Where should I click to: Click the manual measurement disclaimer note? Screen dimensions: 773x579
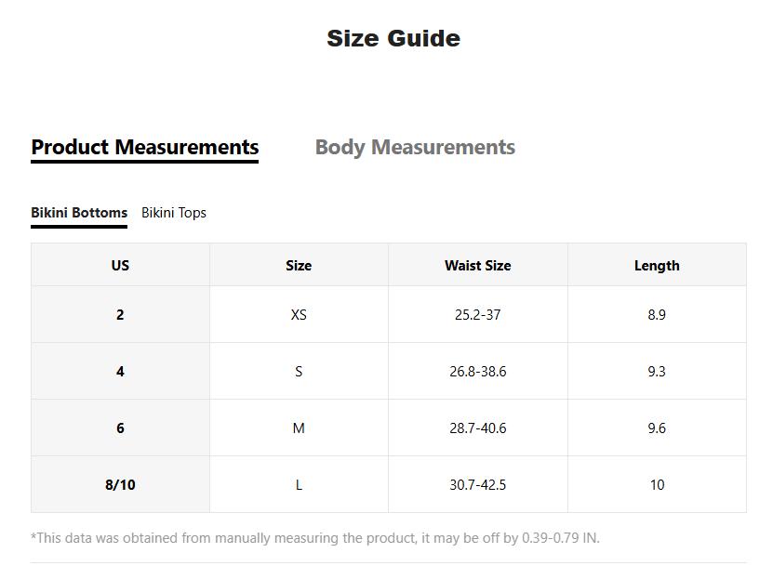coord(315,538)
